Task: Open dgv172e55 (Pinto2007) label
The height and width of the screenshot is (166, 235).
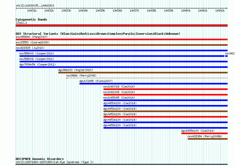Action: pos(96,81)
